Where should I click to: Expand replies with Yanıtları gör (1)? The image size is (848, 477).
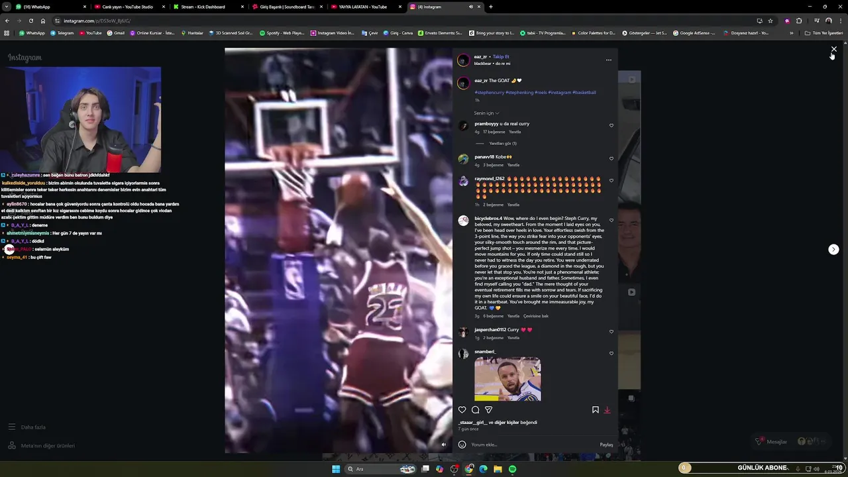tap(503, 143)
